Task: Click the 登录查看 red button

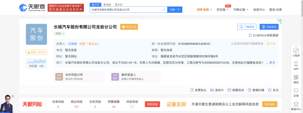Action: 152,104
